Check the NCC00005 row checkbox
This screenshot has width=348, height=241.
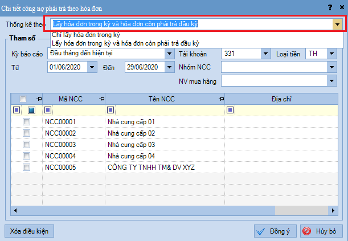click(x=26, y=168)
